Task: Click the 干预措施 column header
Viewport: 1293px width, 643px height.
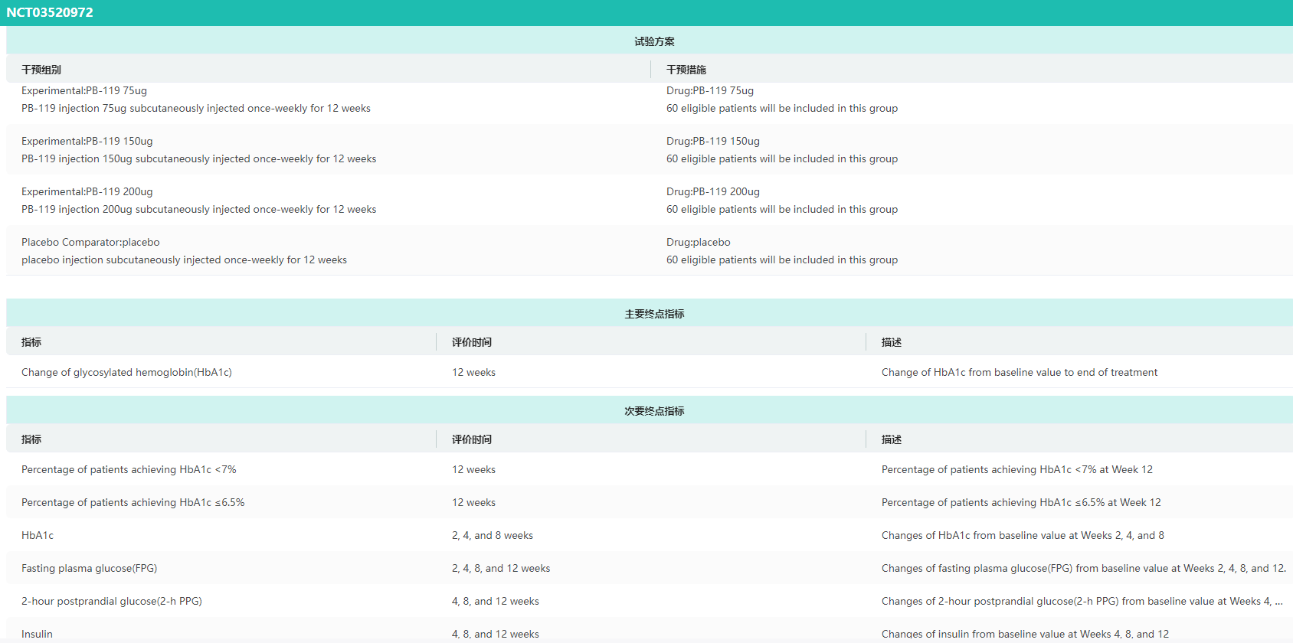Action: coord(686,70)
